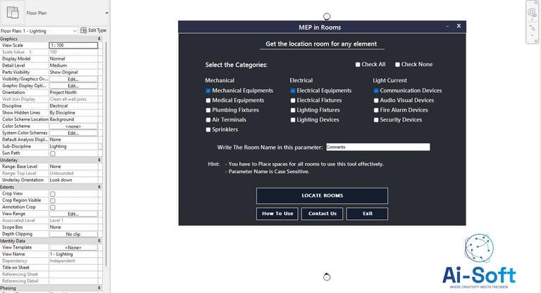Toggle the Crop View checkbox
This screenshot has height=293, width=541.
[53, 194]
